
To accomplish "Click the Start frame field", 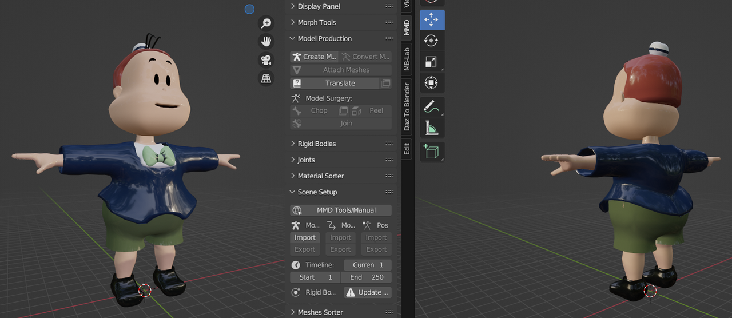I will click(315, 277).
